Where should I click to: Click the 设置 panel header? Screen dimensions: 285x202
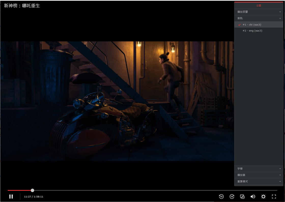[x=259, y=5]
